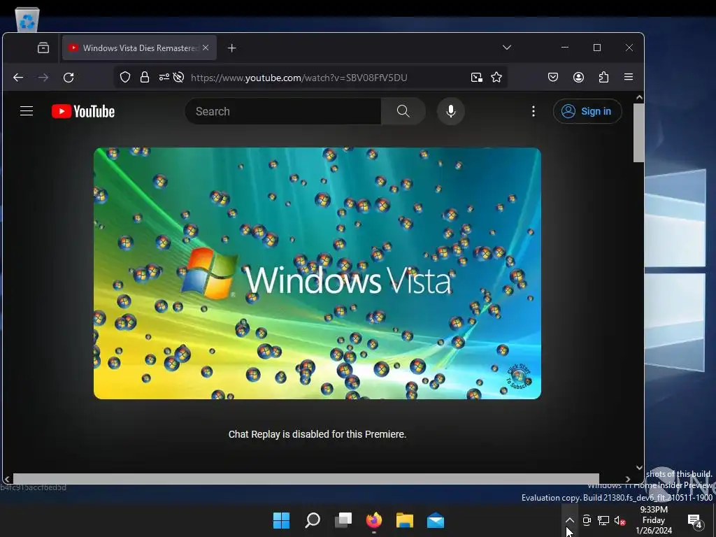Click the Windows Vista video player

[x=317, y=273]
